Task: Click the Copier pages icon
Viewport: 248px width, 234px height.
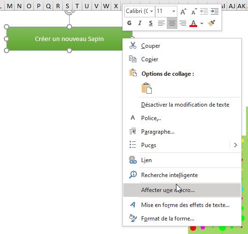Action: (x=132, y=59)
